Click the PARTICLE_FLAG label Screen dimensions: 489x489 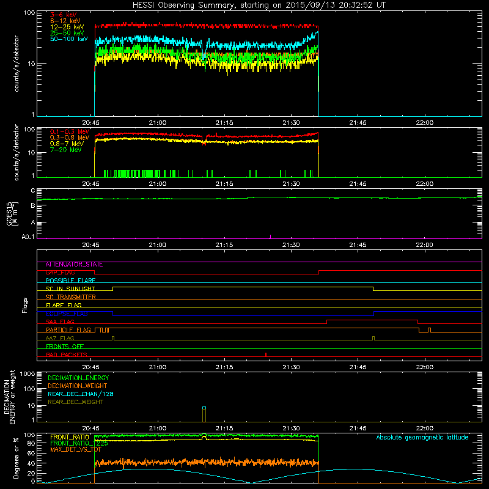tap(68, 330)
